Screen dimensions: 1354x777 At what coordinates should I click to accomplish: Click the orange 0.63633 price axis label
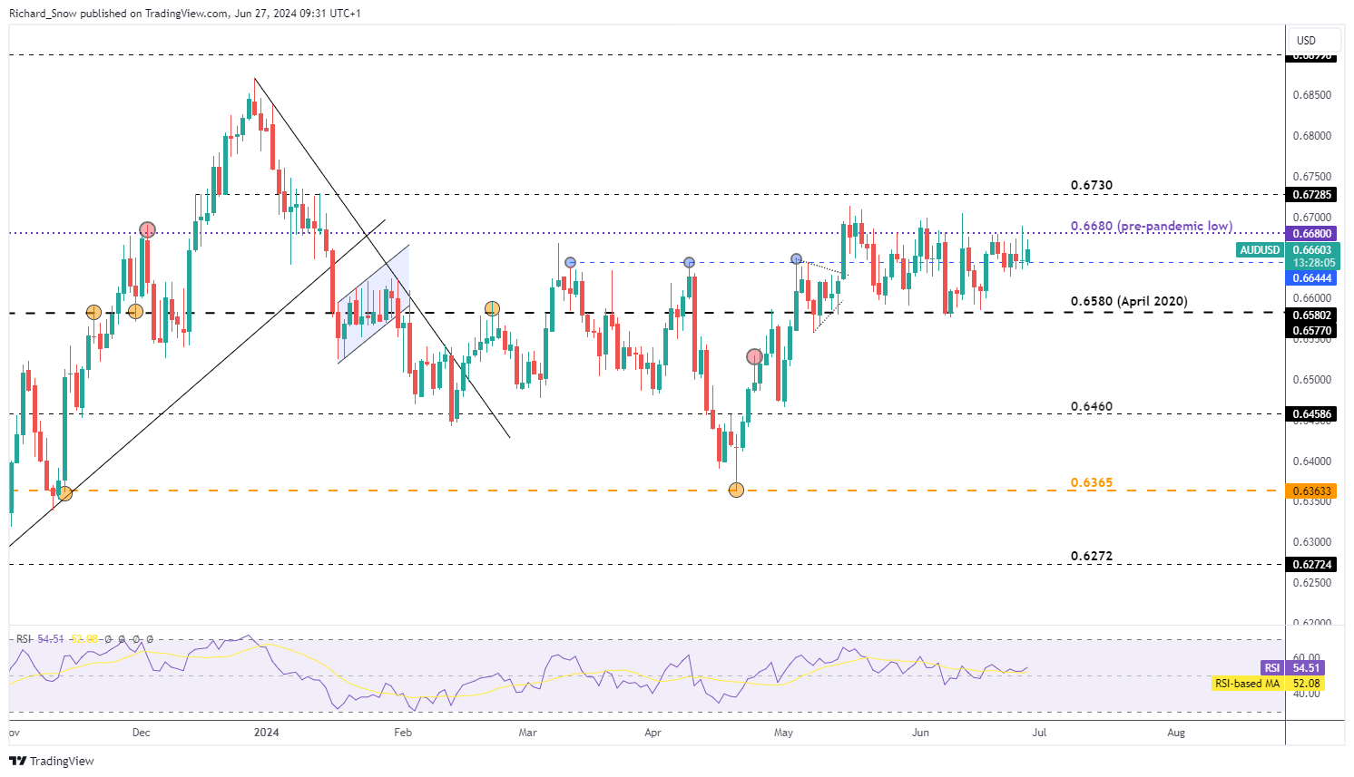click(1311, 491)
